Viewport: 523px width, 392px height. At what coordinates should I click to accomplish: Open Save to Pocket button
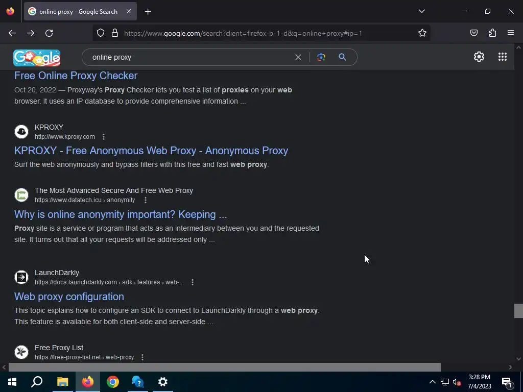[473, 33]
